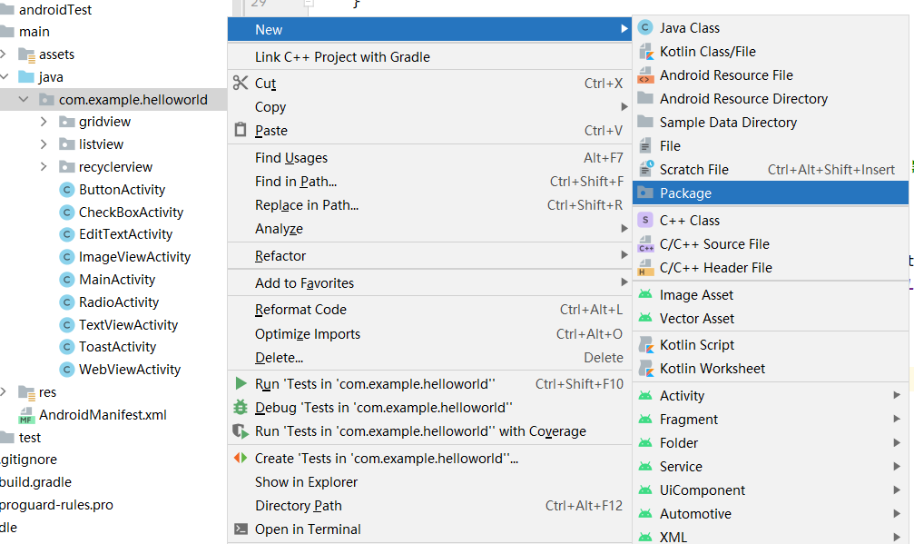Image resolution: width=914 pixels, height=544 pixels.
Task: Click the green Run triangle icon
Action: [241, 384]
